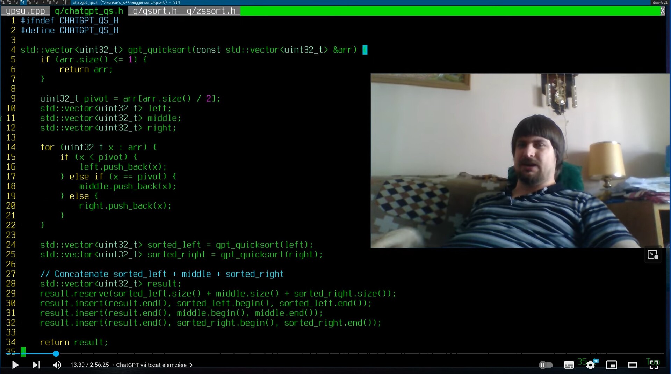
Task: Select the q/chatgpt_qs.h Vim tab
Action: 89,11
